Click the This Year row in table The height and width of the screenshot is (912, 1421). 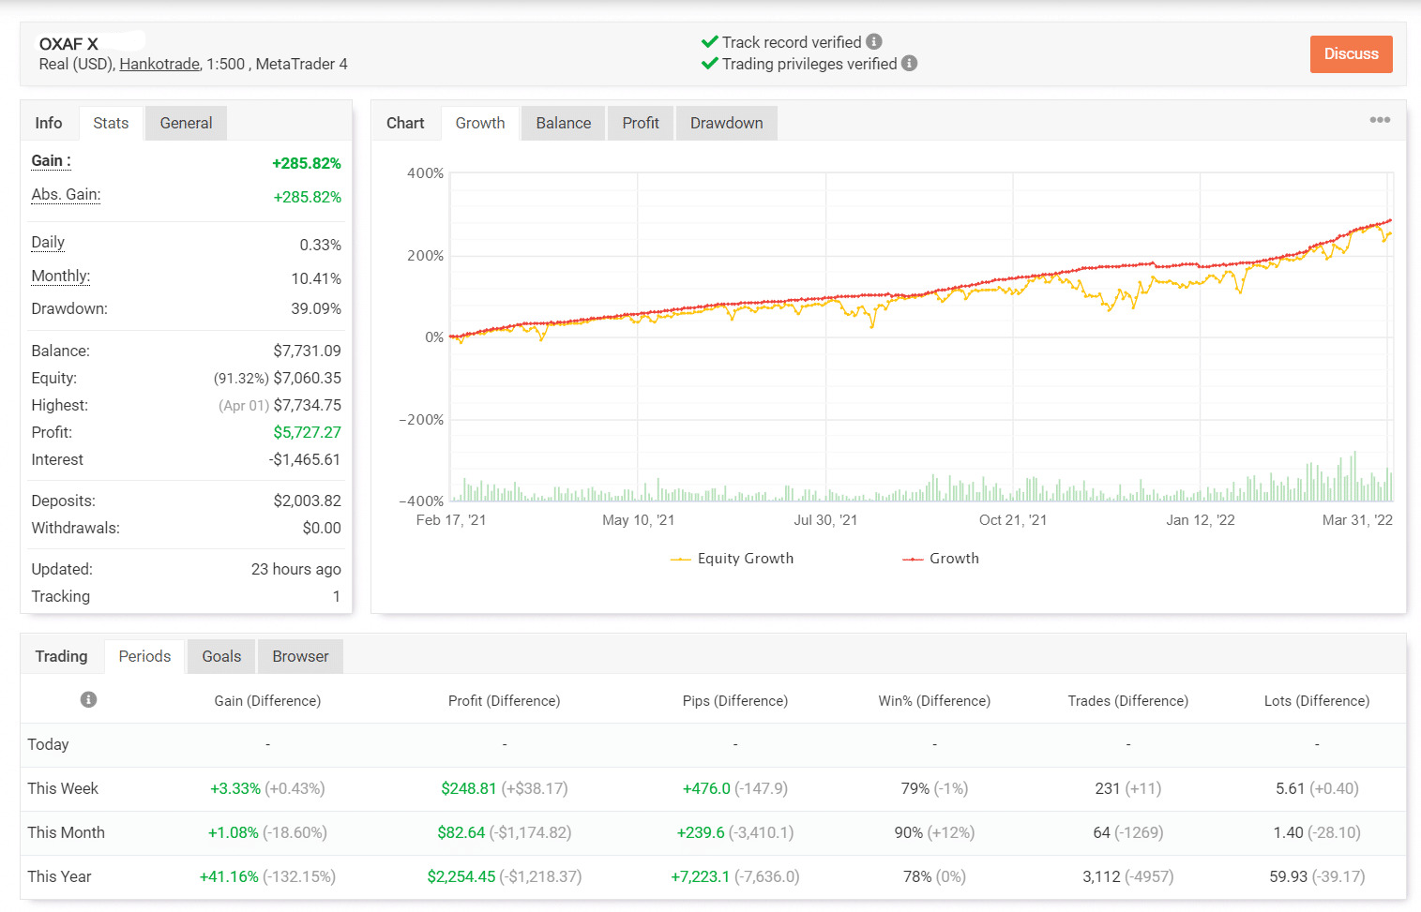tap(60, 876)
